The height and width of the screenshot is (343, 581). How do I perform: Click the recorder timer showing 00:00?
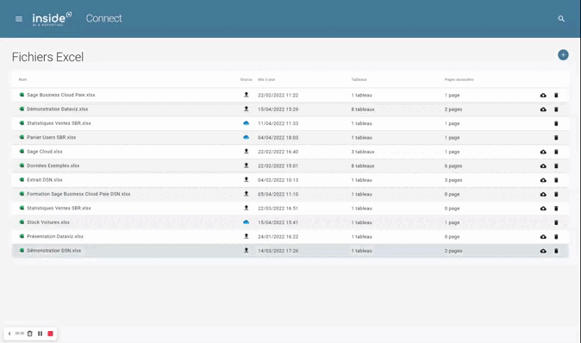[x=20, y=334]
